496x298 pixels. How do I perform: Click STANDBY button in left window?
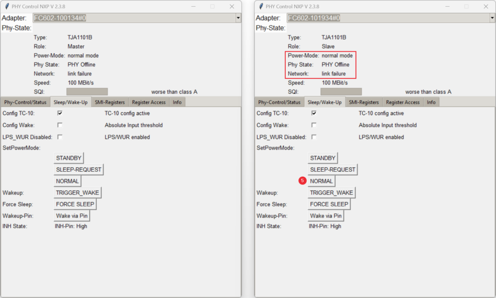pyautogui.click(x=69, y=158)
